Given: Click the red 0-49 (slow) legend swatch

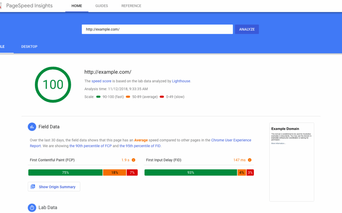Looking at the screenshot, I should tap(162, 97).
